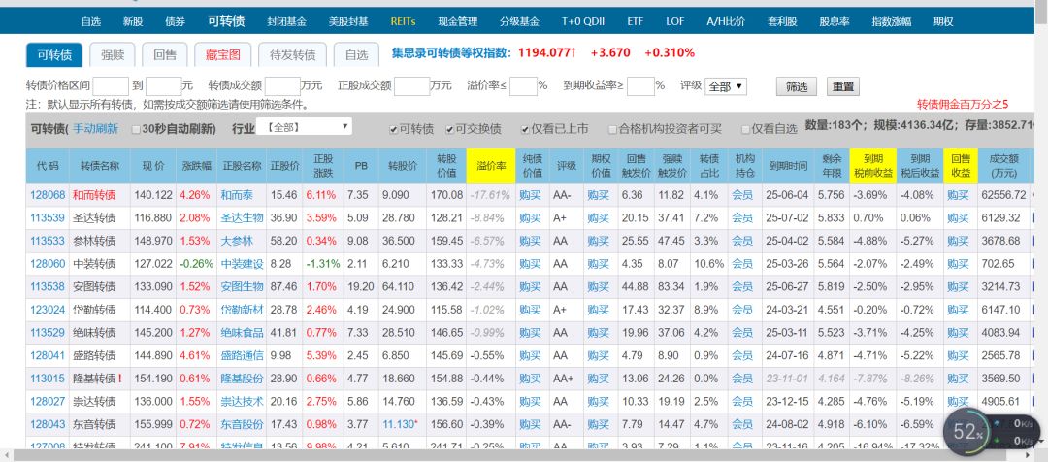The image size is (1048, 462).
Task: Switch to the 待发转债 tab
Action: [x=292, y=54]
